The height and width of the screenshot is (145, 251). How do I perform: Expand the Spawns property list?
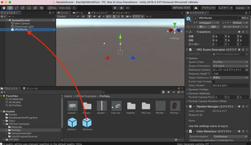tap(187, 58)
